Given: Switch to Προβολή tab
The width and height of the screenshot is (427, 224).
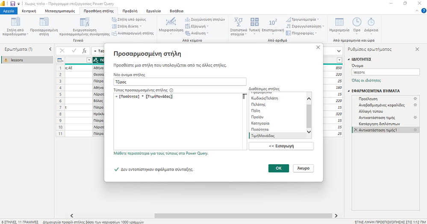Looking at the screenshot, I should 130,11.
